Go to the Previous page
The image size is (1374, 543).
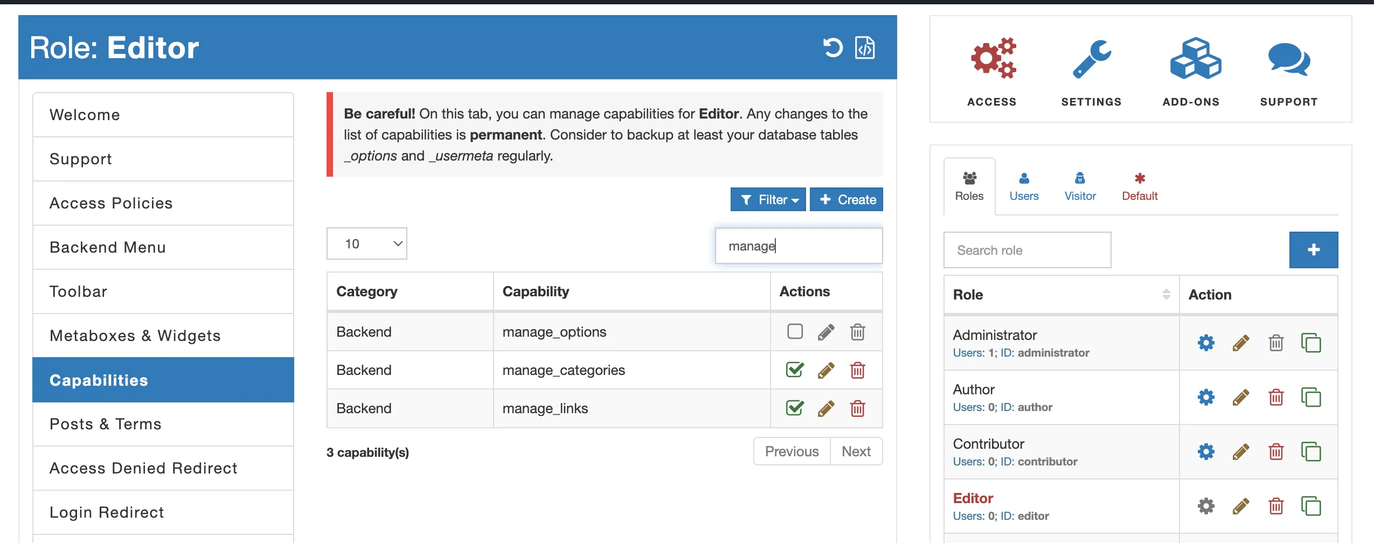792,451
